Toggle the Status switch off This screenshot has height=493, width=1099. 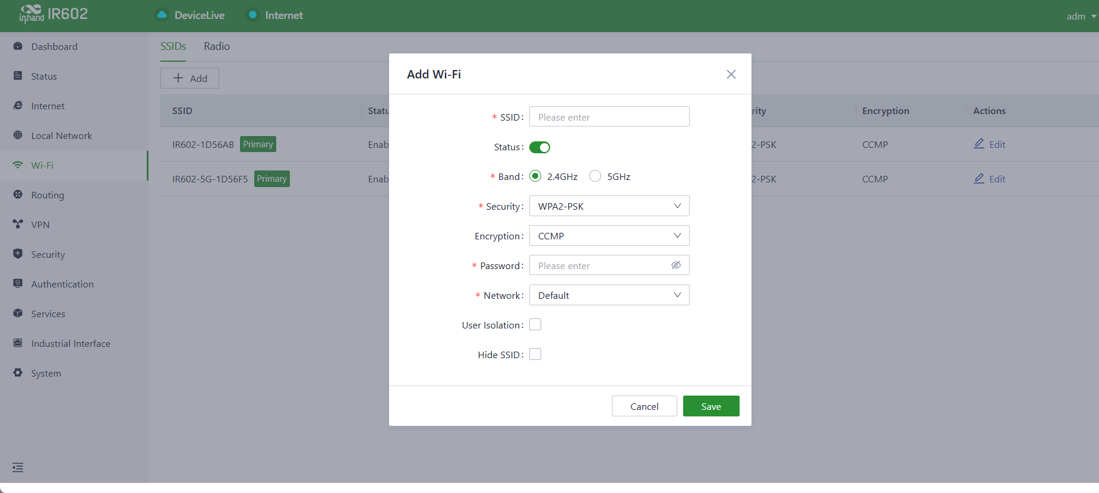tap(539, 147)
